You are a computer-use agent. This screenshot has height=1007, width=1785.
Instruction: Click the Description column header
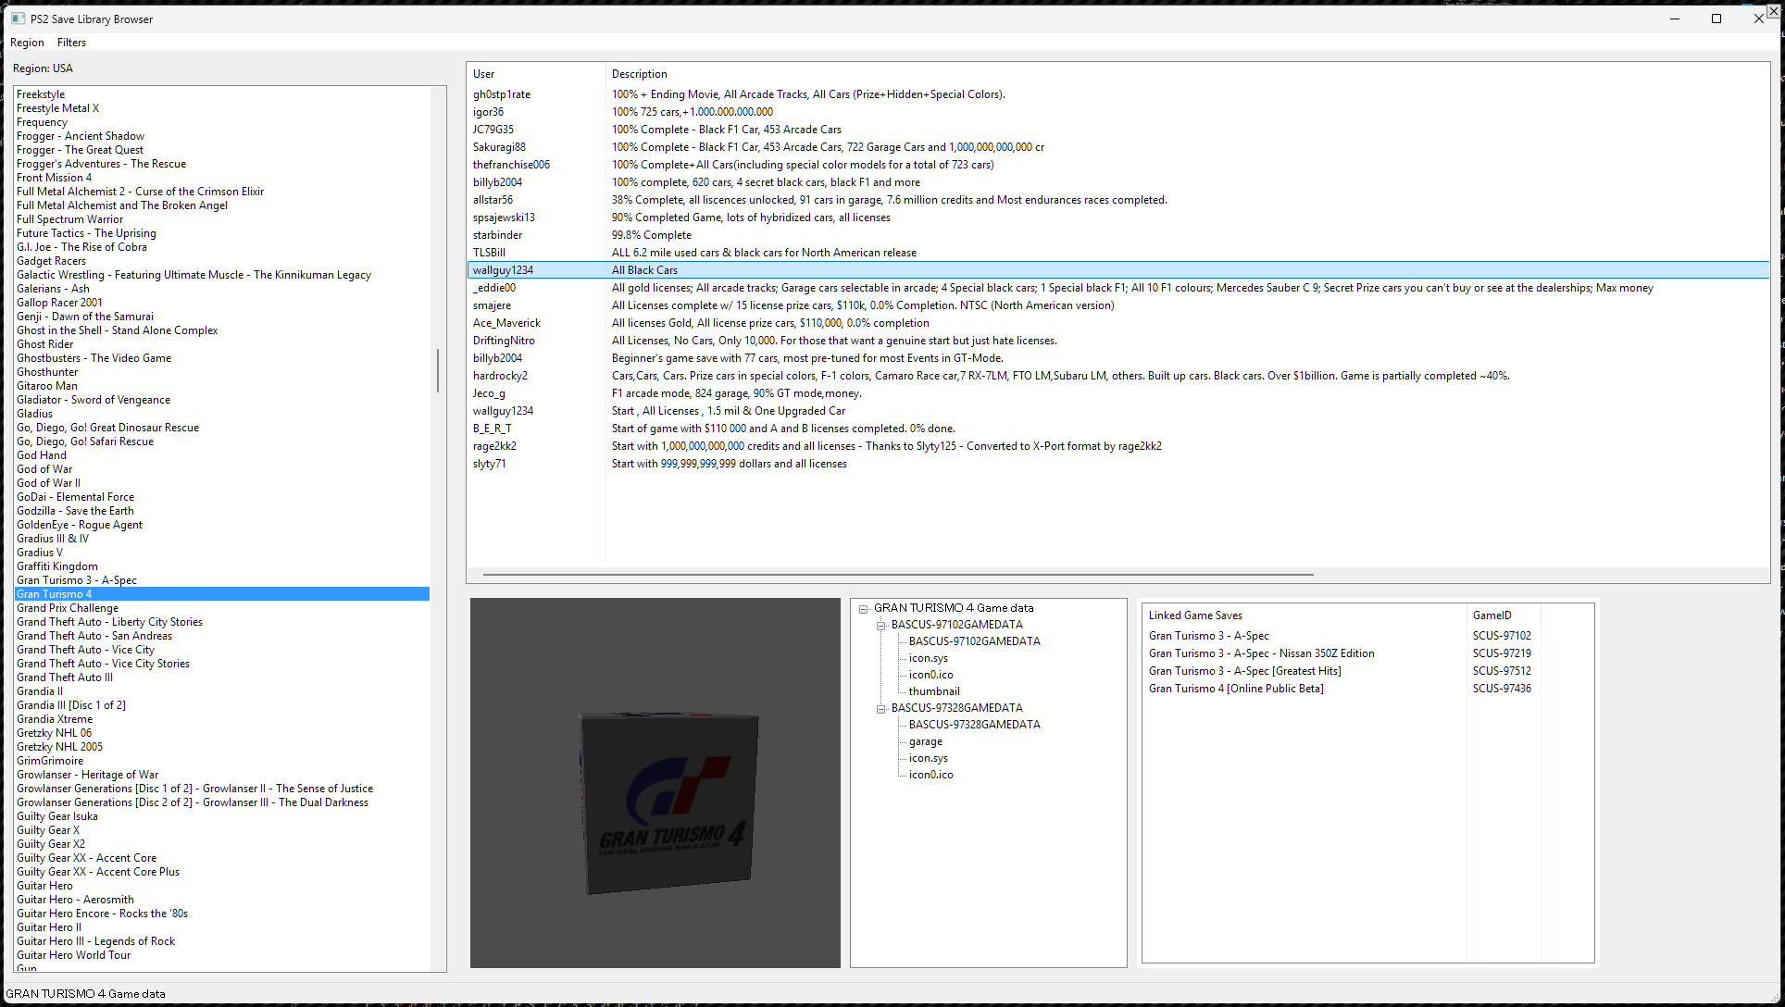click(639, 74)
